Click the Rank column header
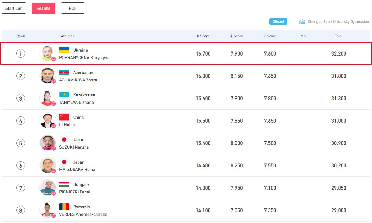 tap(21, 36)
